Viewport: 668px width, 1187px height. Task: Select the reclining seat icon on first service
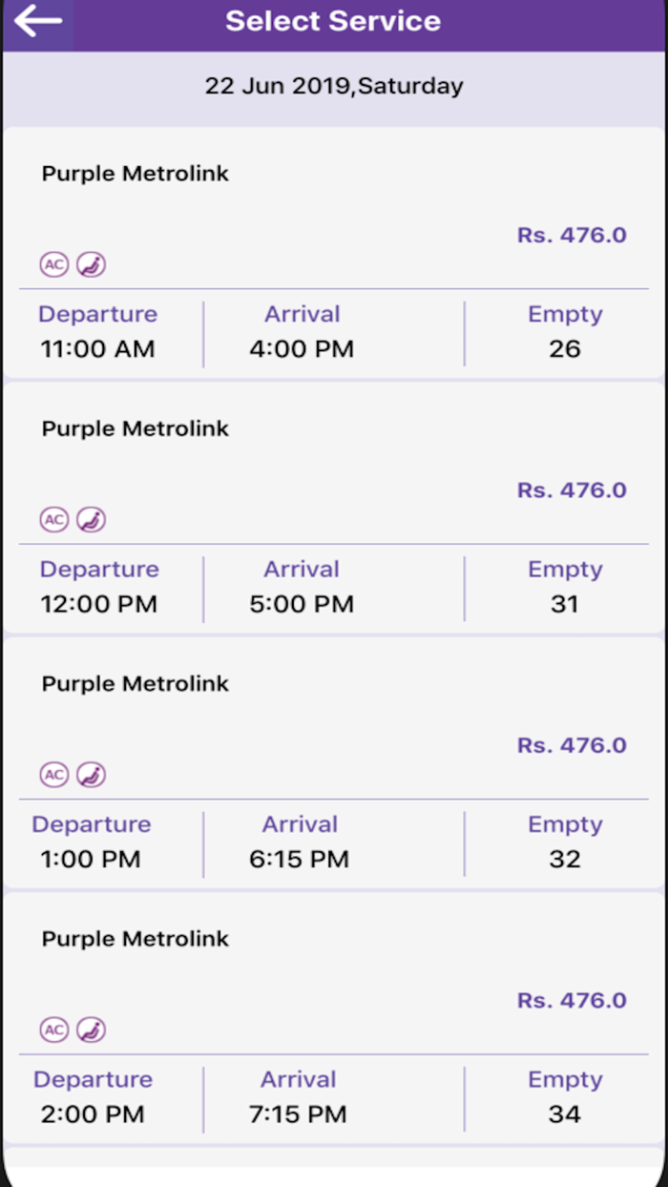pos(91,264)
